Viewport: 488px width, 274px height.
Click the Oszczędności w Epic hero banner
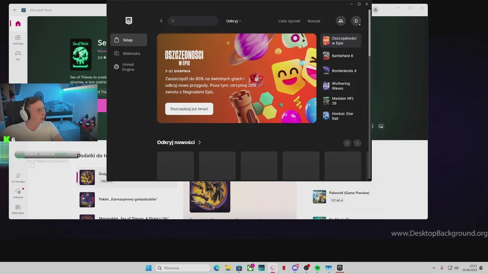[x=237, y=78]
